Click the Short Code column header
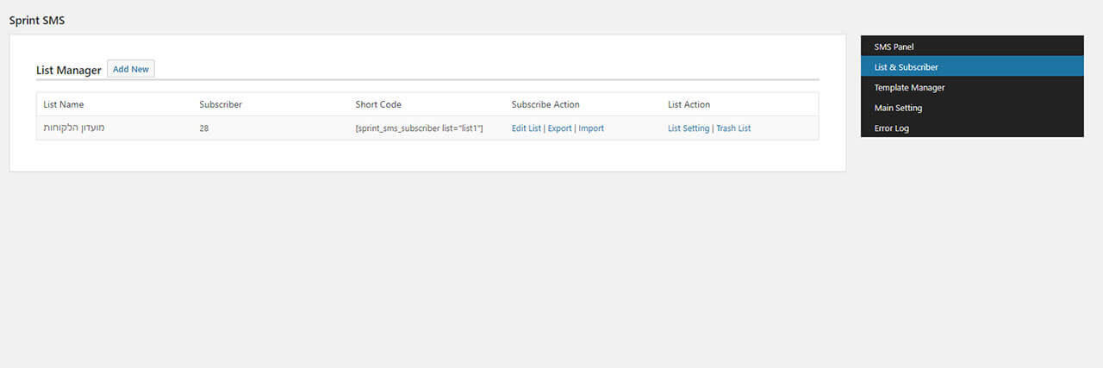 click(x=378, y=104)
